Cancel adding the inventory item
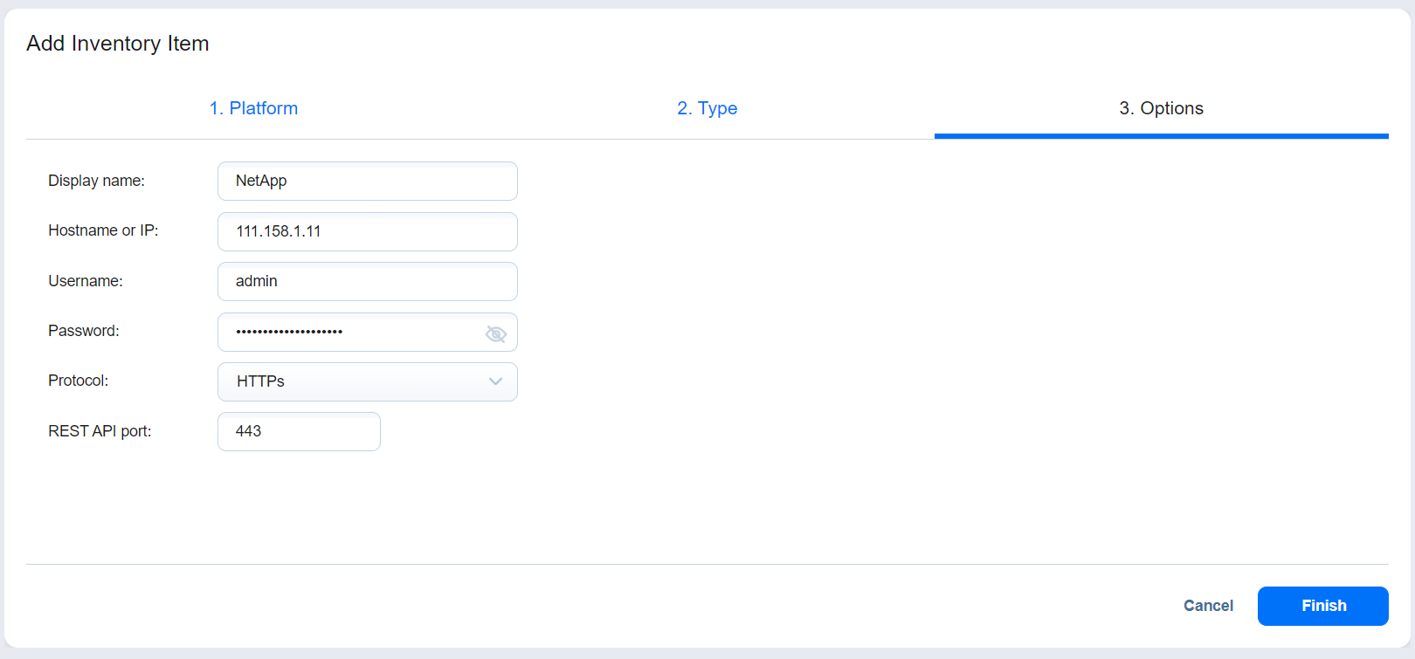The height and width of the screenshot is (659, 1415). click(1208, 606)
